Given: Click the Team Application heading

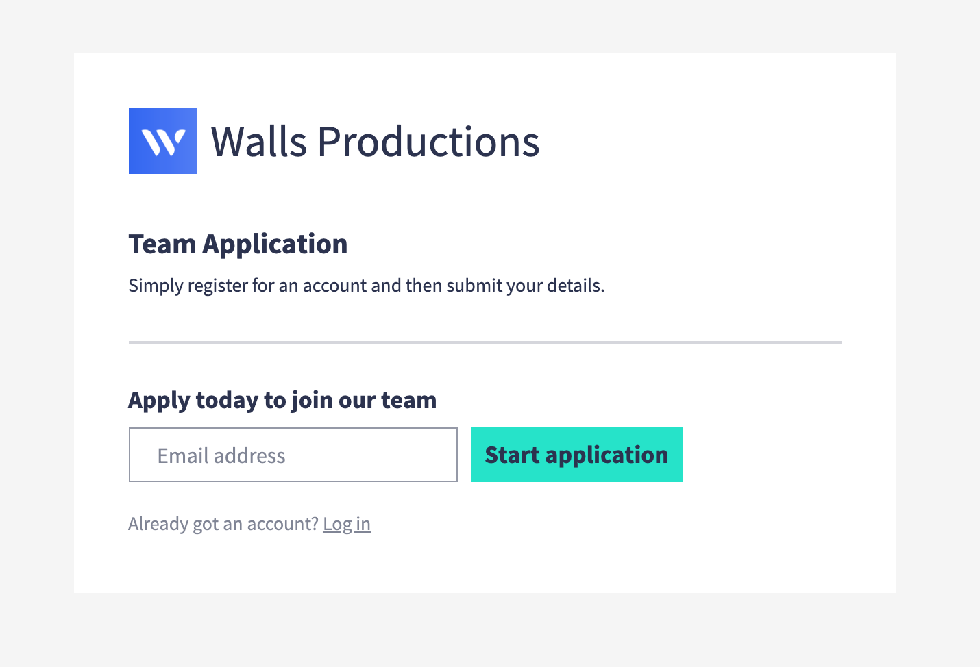Looking at the screenshot, I should point(238,244).
